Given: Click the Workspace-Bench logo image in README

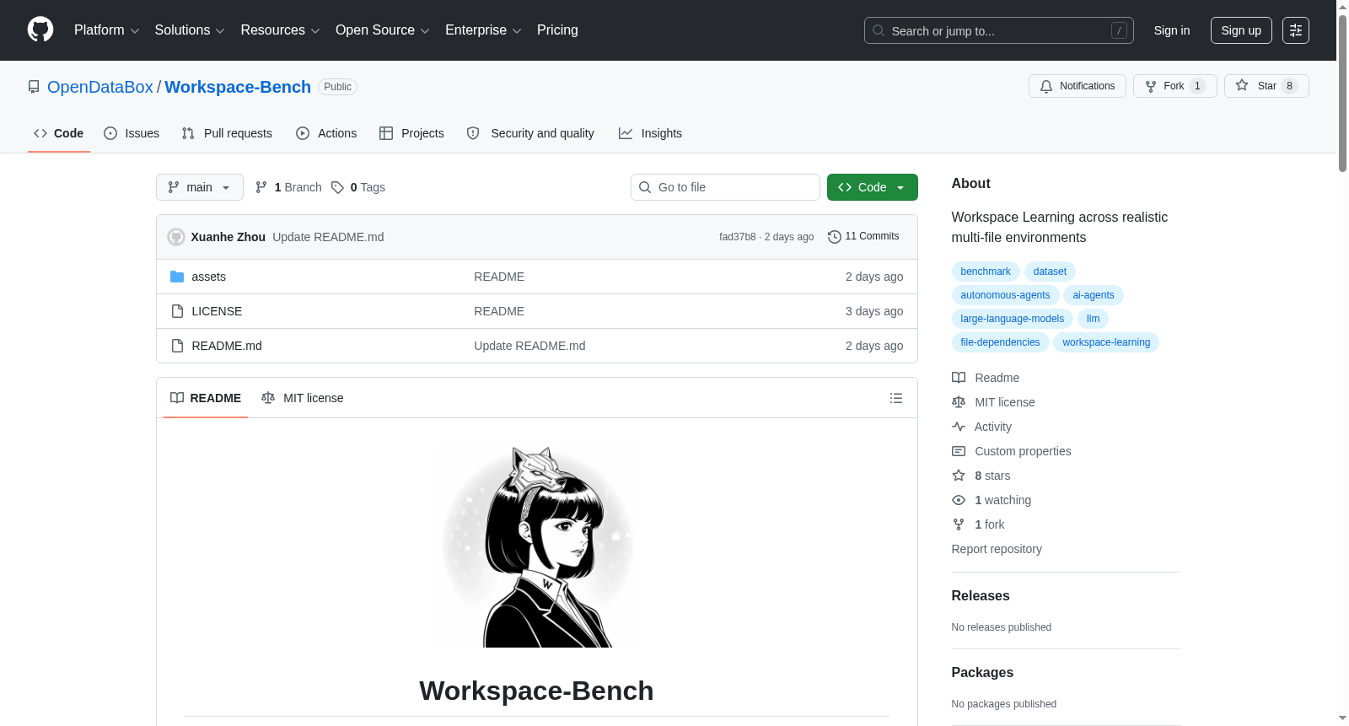Looking at the screenshot, I should click(537, 546).
